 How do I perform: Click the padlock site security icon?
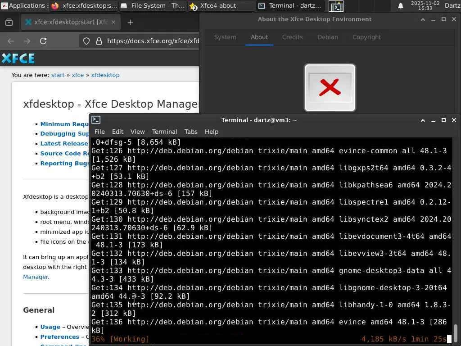pyautogui.click(x=99, y=41)
